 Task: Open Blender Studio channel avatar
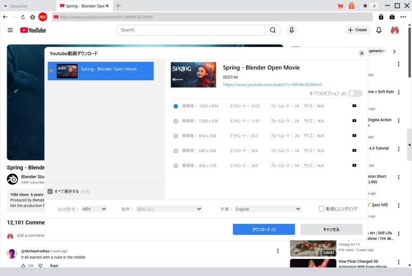pyautogui.click(x=12, y=179)
